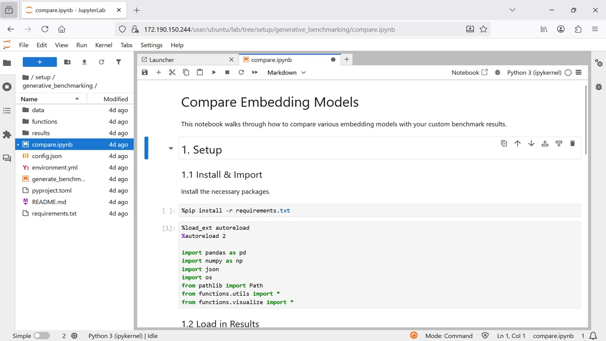Screen dimensions: 606x341
Task: Open Running Terminals and Kernels sidebar panel
Action: (7, 87)
